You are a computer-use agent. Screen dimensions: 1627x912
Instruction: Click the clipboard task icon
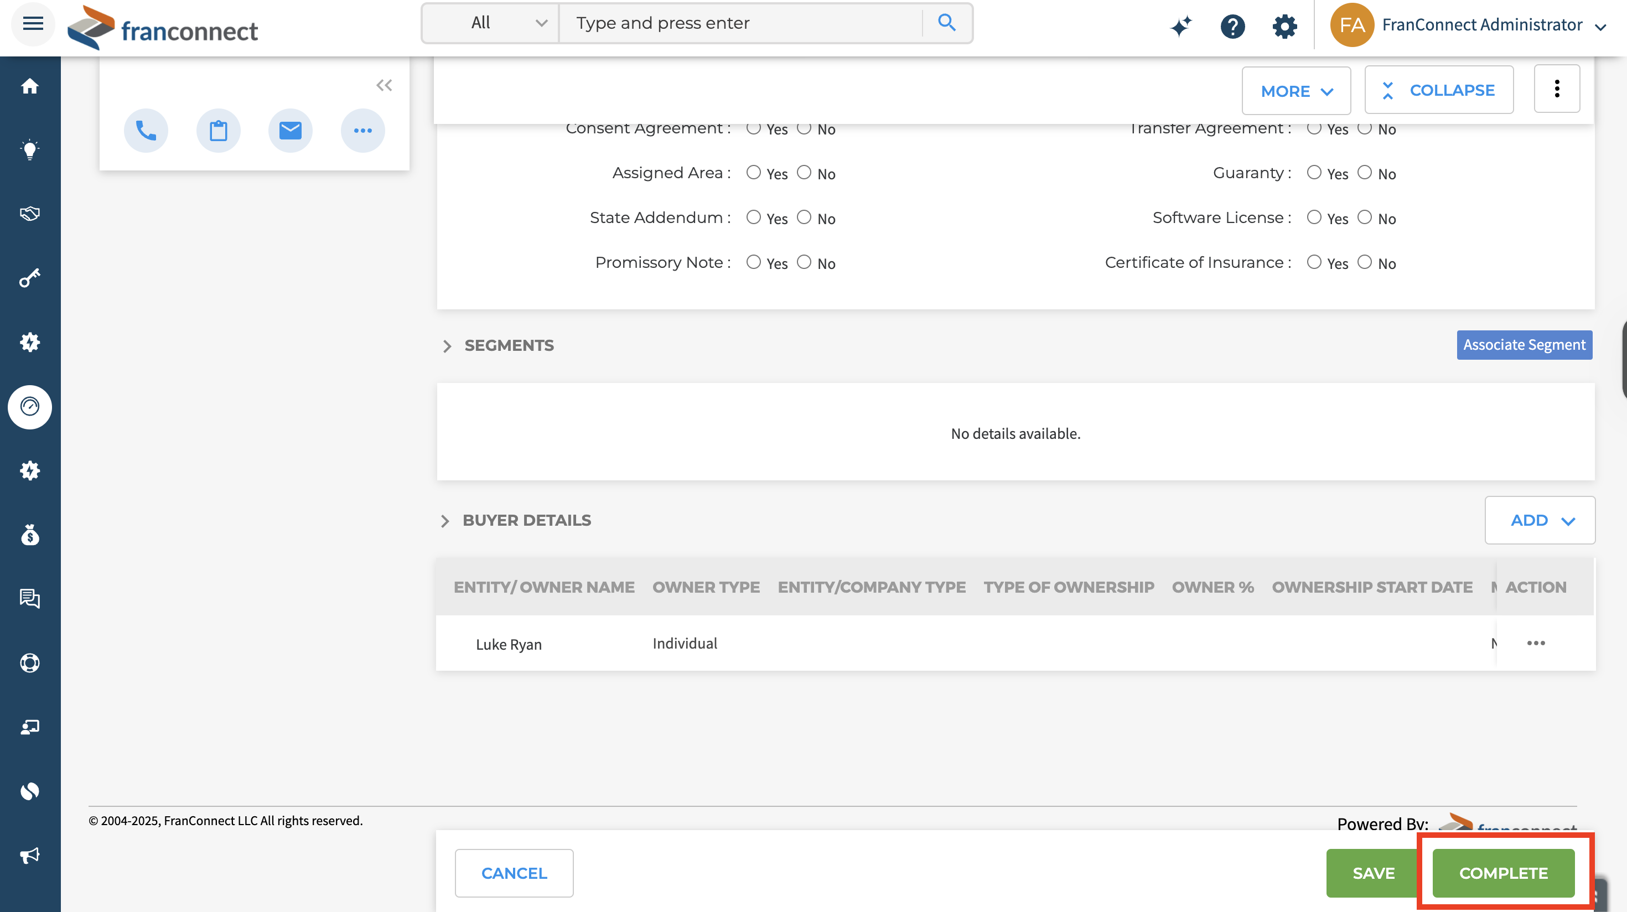coord(219,131)
